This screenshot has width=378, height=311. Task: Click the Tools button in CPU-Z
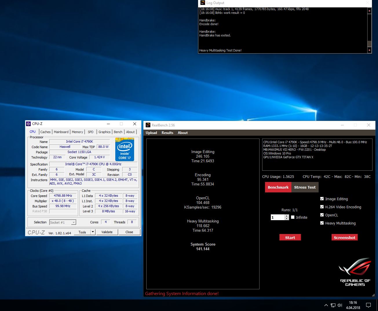pyautogui.click(x=82, y=232)
